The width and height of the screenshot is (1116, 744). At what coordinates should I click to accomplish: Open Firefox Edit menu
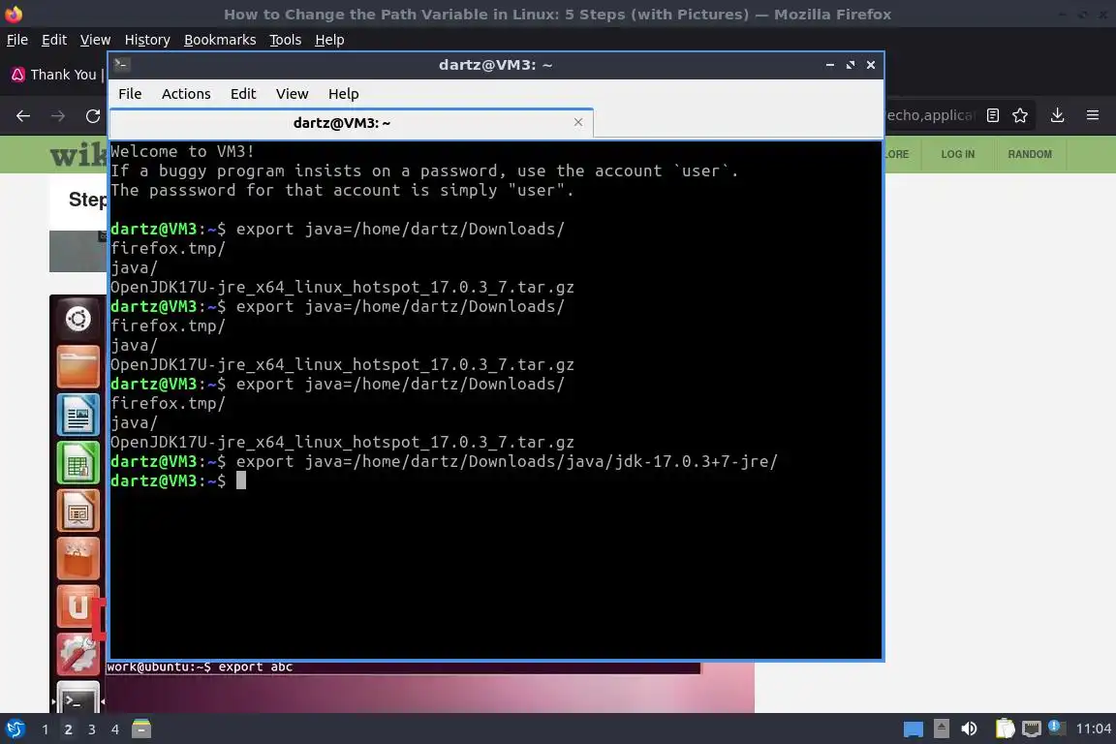click(54, 40)
